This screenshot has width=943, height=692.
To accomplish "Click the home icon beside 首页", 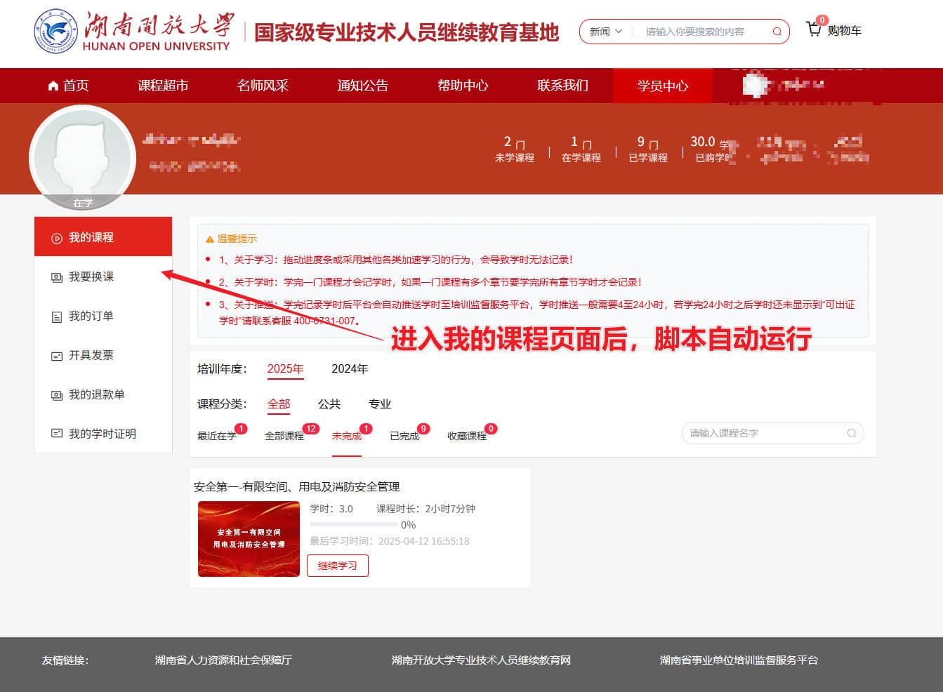I will (x=53, y=86).
